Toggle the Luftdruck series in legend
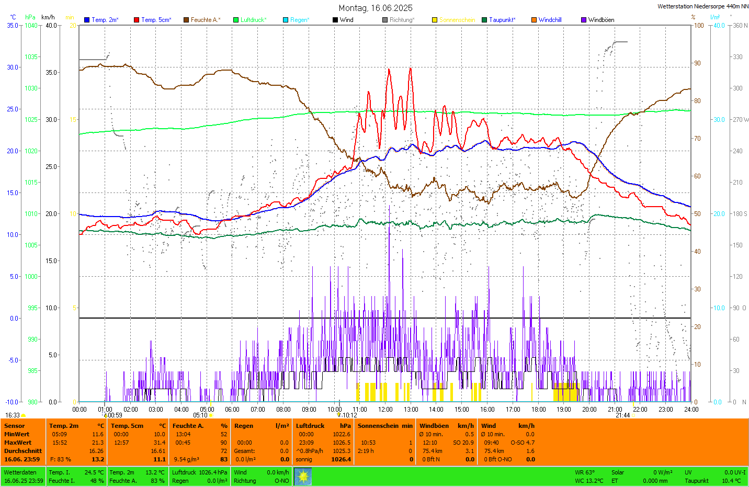 [253, 20]
